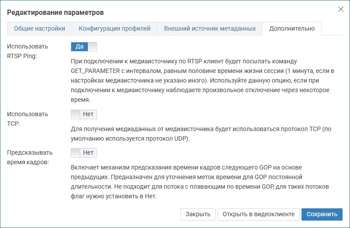Click the Редактирование параметров dialog title
350x228 pixels.
coord(55,12)
